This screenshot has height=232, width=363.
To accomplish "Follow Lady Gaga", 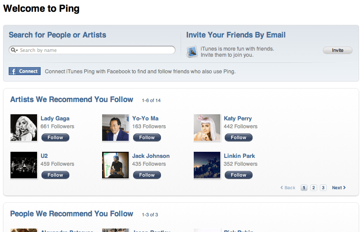I will pos(55,138).
